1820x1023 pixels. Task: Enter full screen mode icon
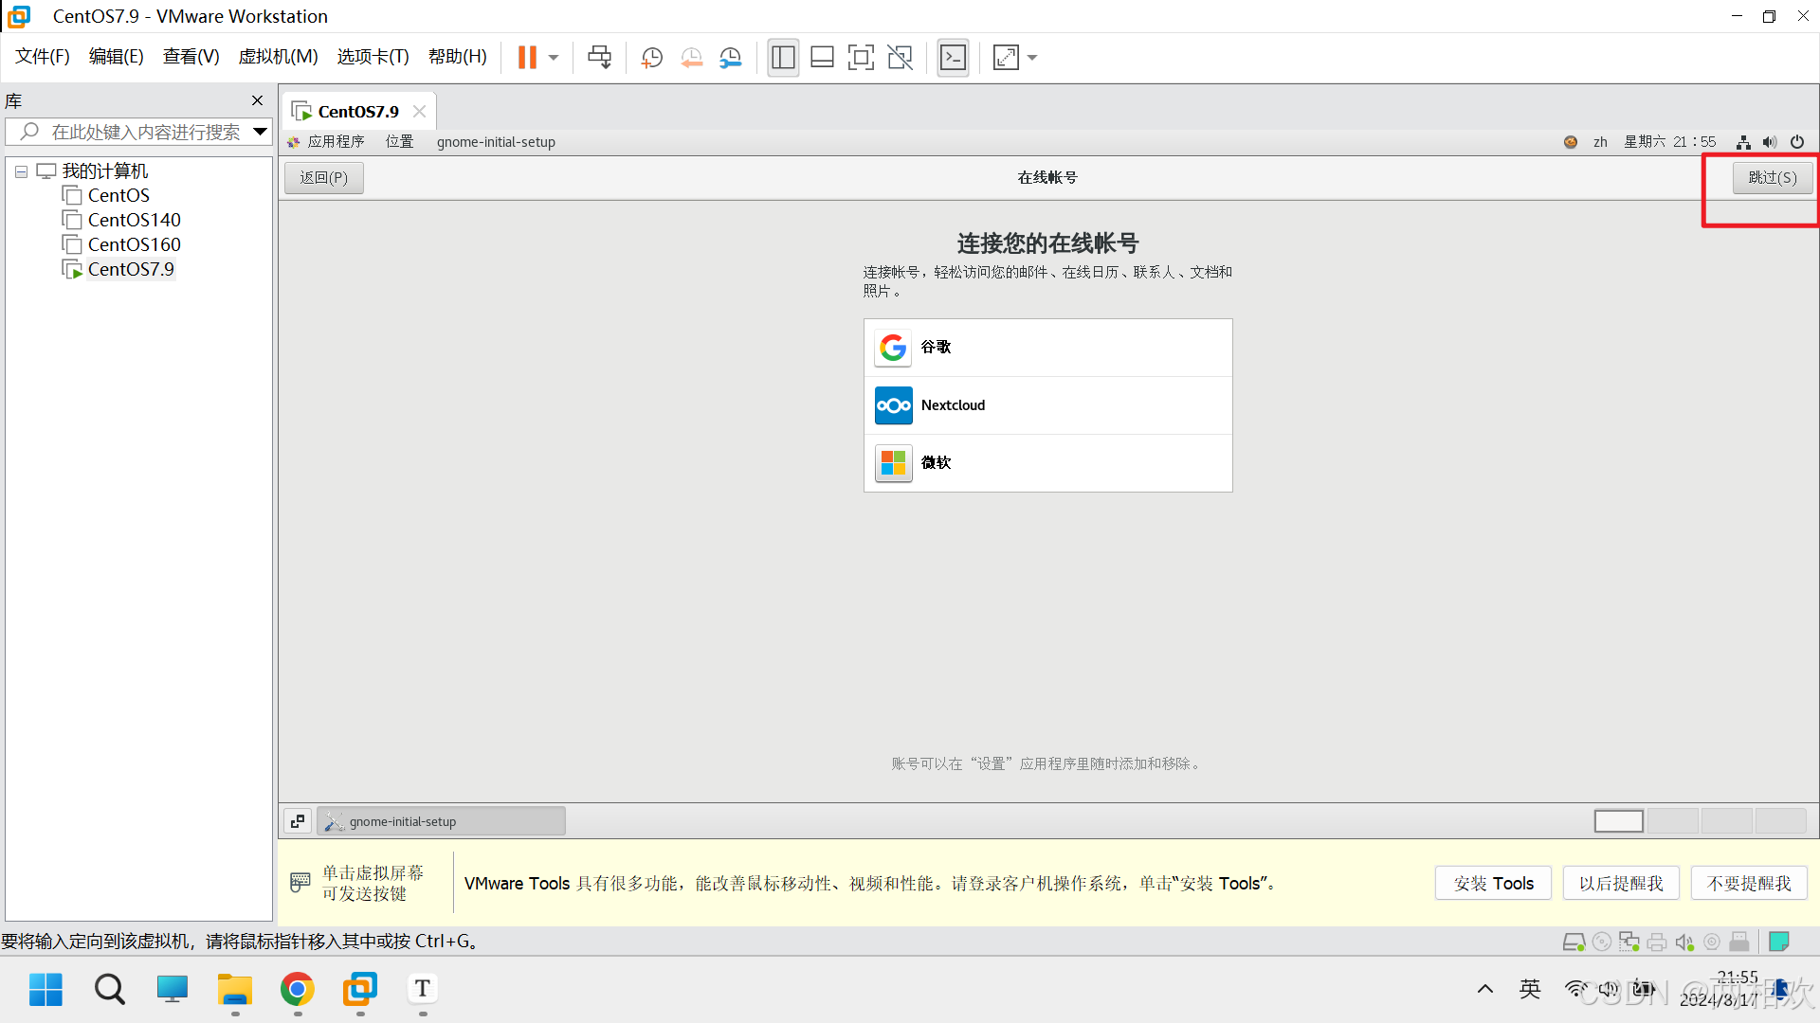click(x=861, y=58)
